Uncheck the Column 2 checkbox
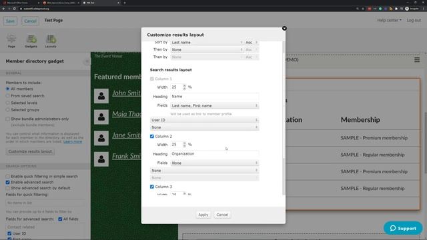The width and height of the screenshot is (427, 240). pos(152,136)
